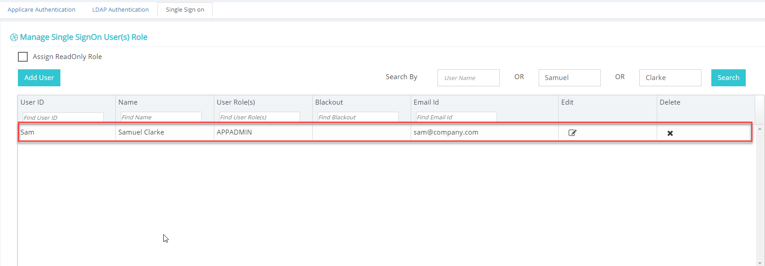The image size is (765, 266).
Task: Click the Find Blackout filter box
Action: point(358,117)
